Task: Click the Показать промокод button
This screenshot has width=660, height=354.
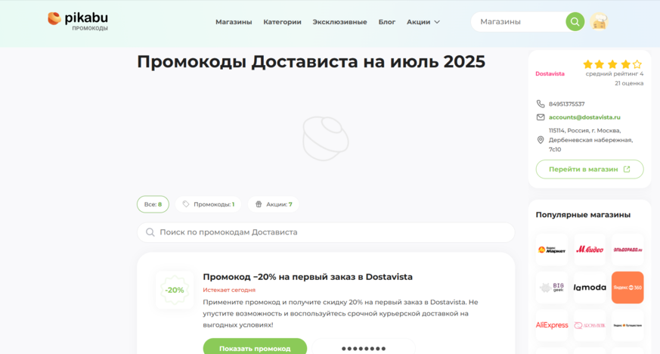Action: (x=255, y=347)
